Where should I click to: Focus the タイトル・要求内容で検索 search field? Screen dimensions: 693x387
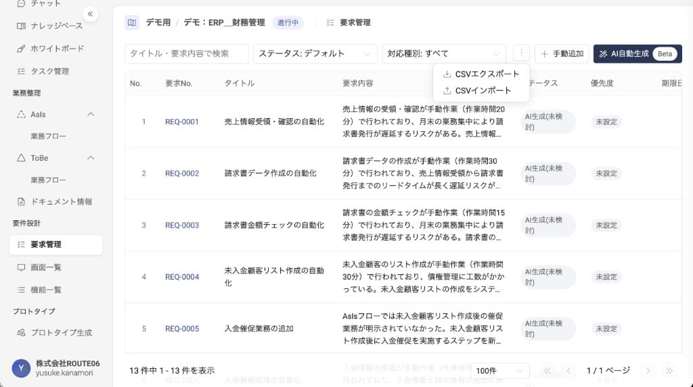pos(187,54)
